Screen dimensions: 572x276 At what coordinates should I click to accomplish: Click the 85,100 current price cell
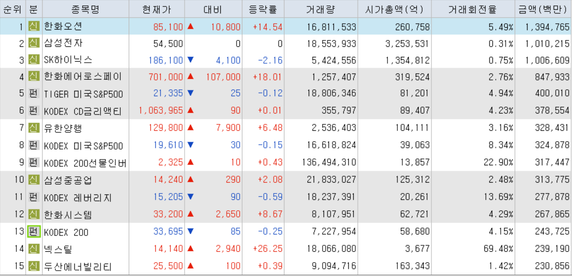pos(168,27)
